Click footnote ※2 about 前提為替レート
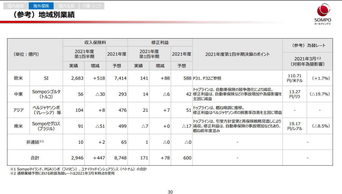 click(x=62, y=174)
